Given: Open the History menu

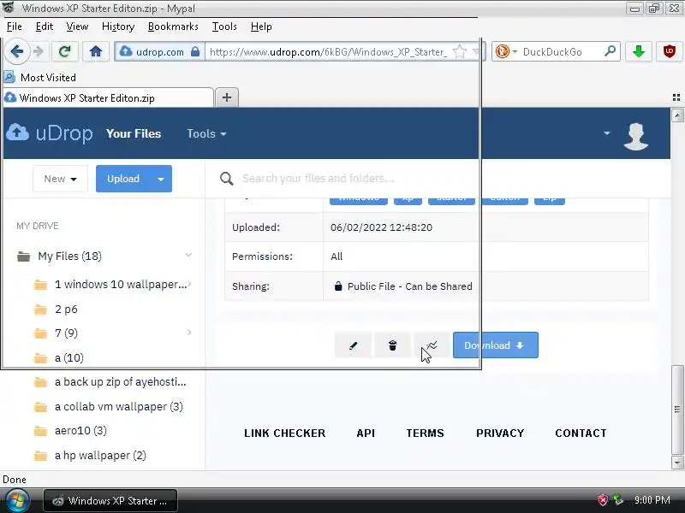Looking at the screenshot, I should pos(118,27).
